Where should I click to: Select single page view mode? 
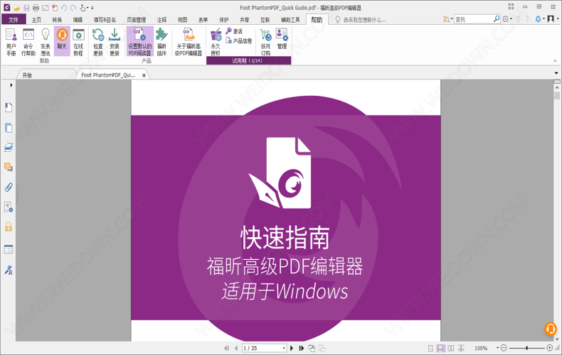[431, 348]
